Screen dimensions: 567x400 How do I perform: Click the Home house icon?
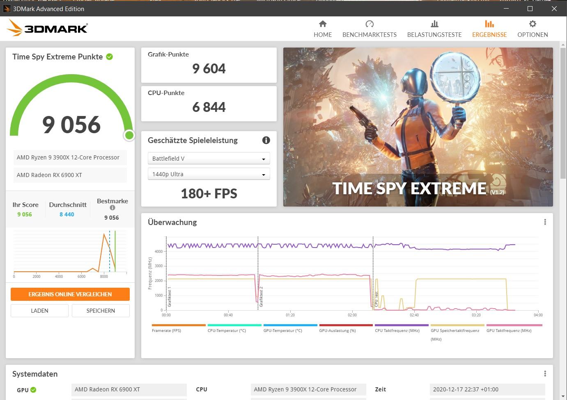[x=323, y=24]
